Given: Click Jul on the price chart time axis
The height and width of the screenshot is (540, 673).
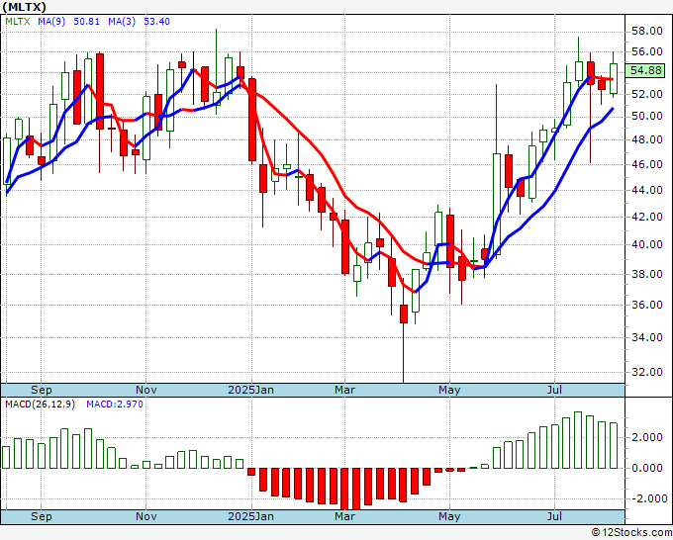Looking at the screenshot, I should [x=554, y=390].
